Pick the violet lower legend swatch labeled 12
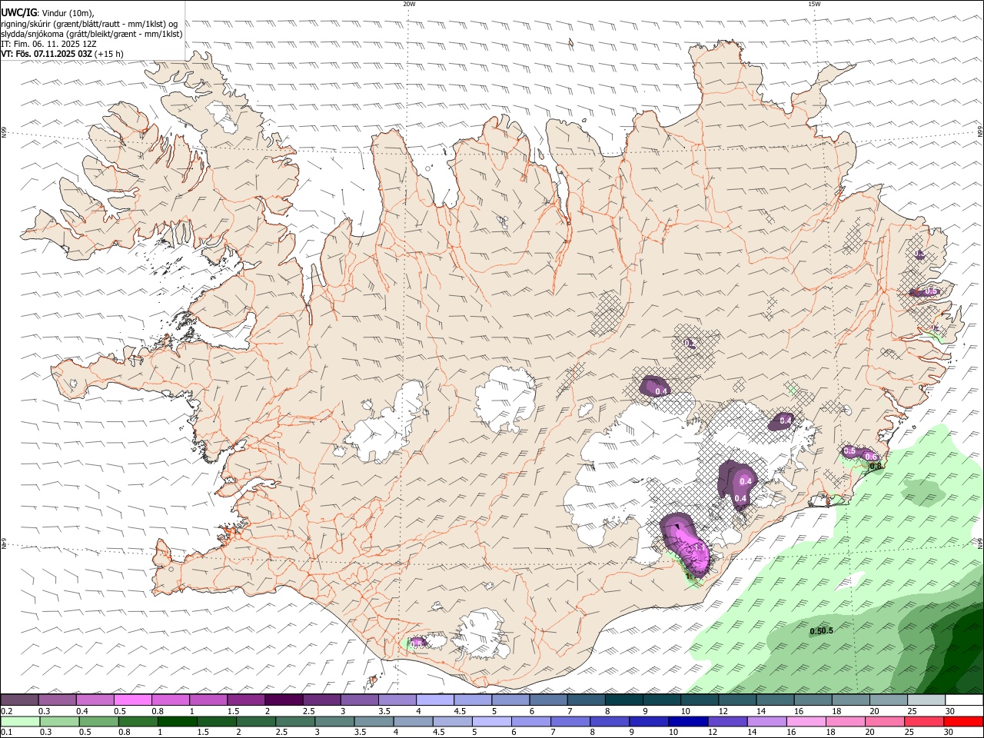The height and width of the screenshot is (738, 984). pyautogui.click(x=727, y=722)
